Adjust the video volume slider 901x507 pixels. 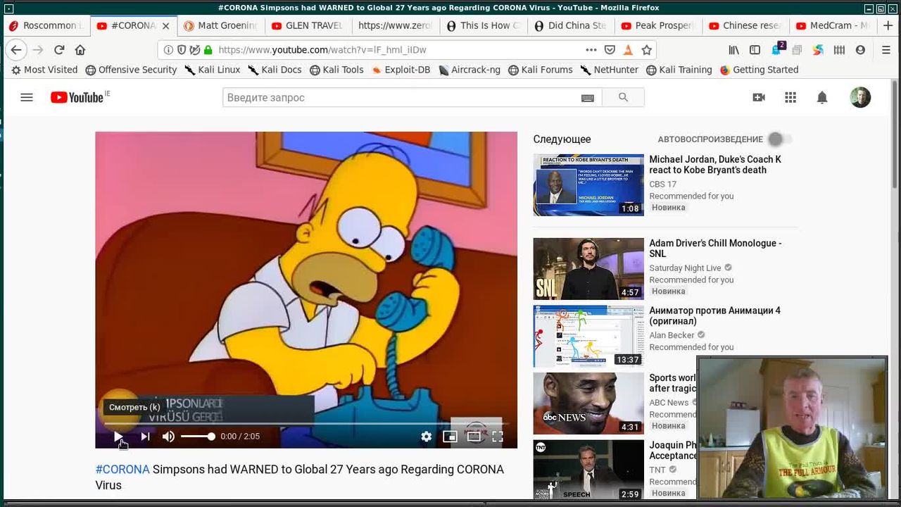pyautogui.click(x=197, y=437)
